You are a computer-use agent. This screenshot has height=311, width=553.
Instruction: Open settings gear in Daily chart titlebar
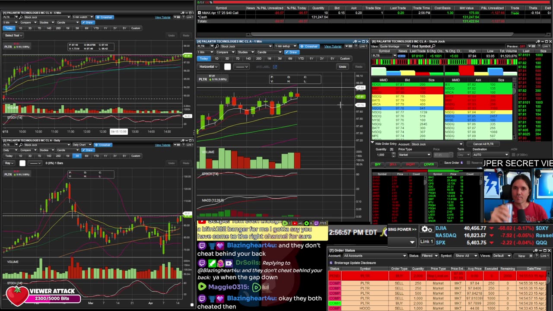coord(182,140)
